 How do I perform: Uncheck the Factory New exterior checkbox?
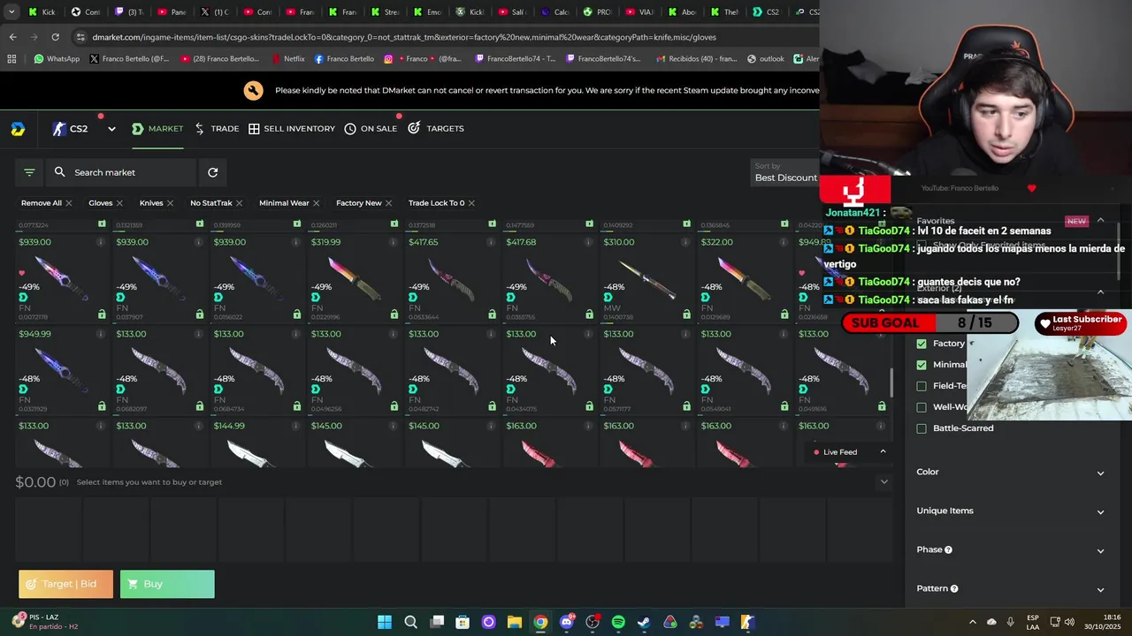tap(922, 344)
